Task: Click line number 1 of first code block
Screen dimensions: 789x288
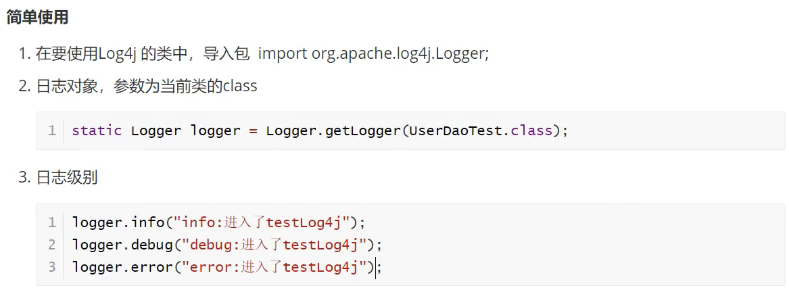Action: [x=52, y=131]
